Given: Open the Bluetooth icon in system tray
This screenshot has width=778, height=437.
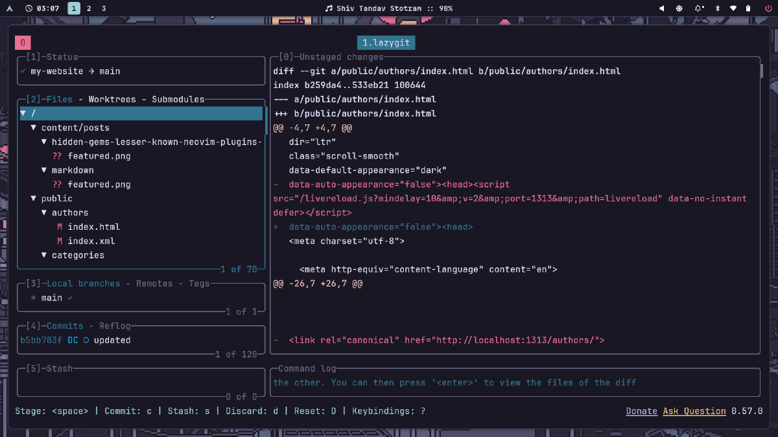Looking at the screenshot, I should click(717, 8).
